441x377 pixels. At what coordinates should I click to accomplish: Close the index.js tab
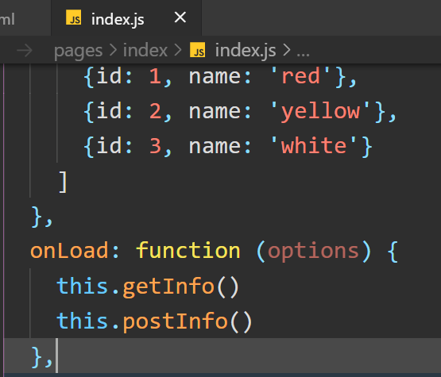click(180, 17)
